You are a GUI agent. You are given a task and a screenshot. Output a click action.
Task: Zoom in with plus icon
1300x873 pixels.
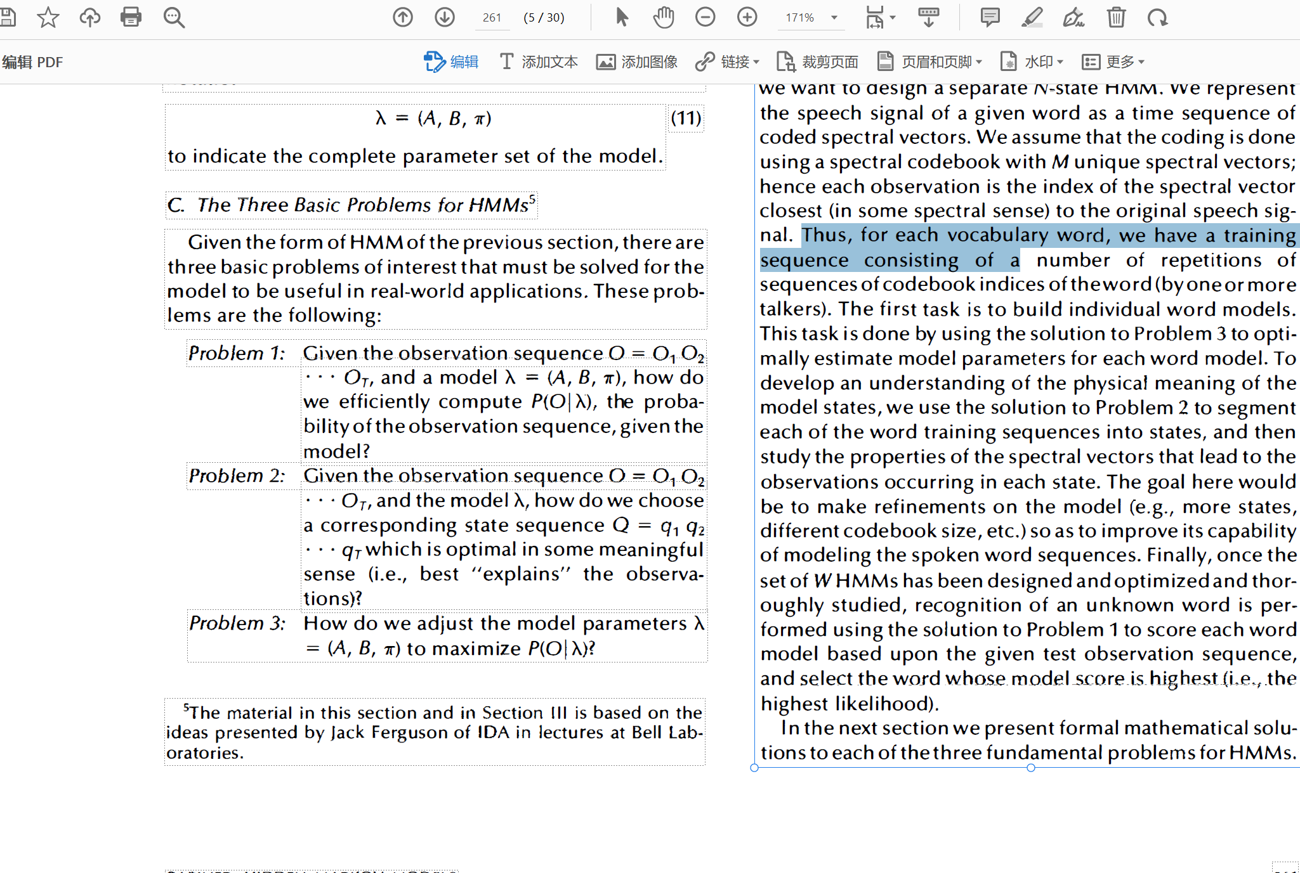pos(747,17)
